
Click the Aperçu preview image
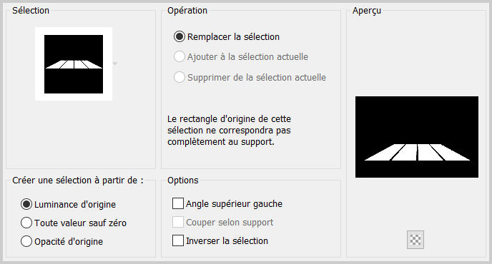[x=417, y=137]
